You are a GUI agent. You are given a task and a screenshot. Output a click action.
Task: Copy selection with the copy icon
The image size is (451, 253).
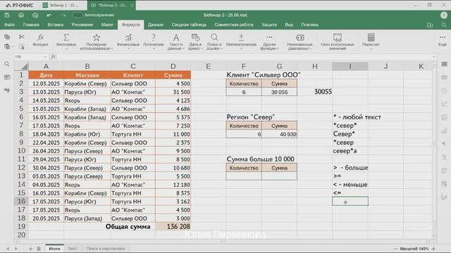point(7,37)
